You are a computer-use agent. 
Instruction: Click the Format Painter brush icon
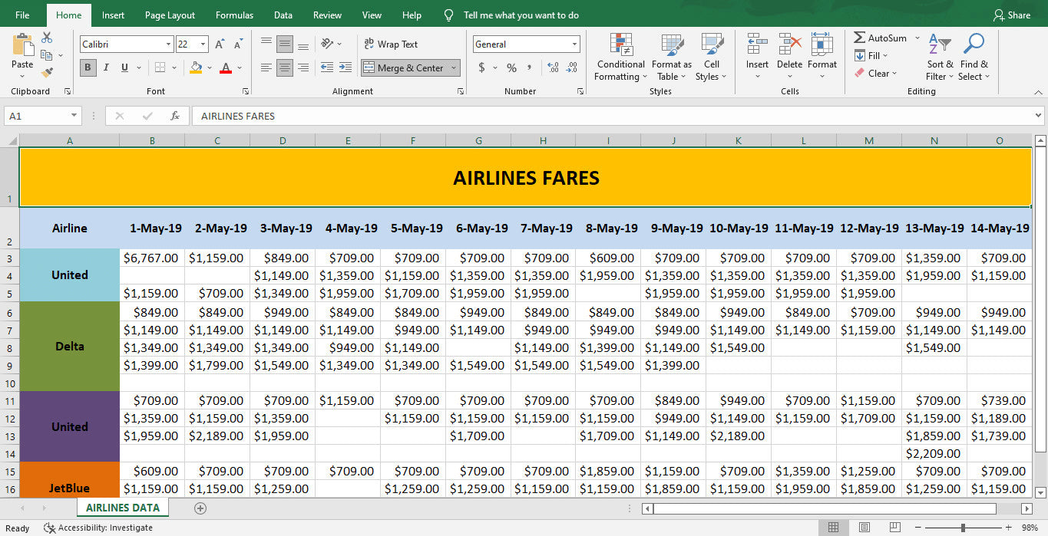point(47,73)
